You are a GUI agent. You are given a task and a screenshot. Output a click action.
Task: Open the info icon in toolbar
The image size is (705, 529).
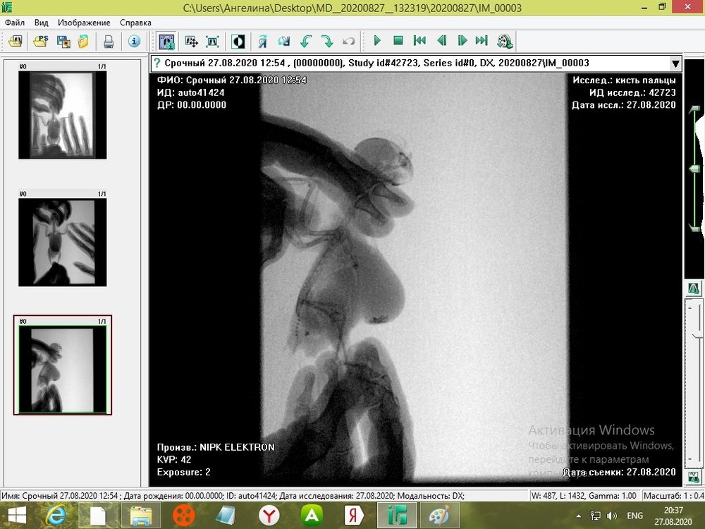[x=134, y=42]
